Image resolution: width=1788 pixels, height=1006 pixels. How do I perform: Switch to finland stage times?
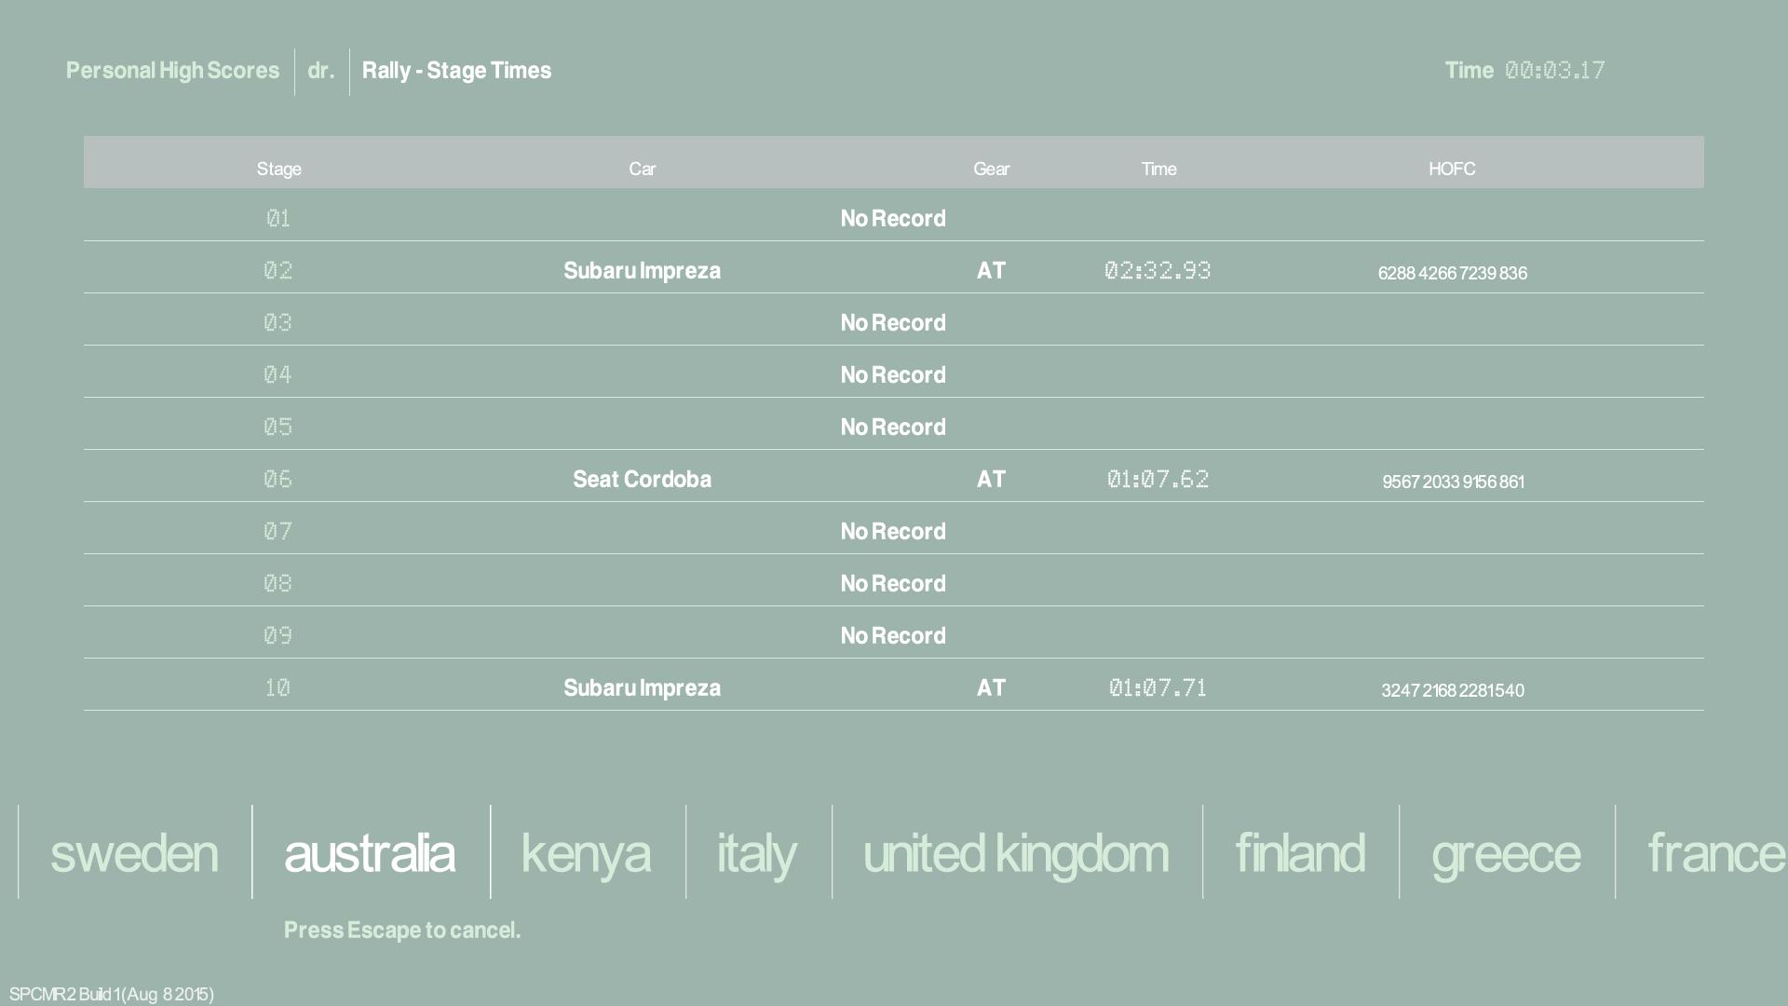pos(1300,853)
